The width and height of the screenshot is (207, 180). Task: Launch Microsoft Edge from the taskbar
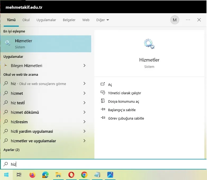(45, 175)
